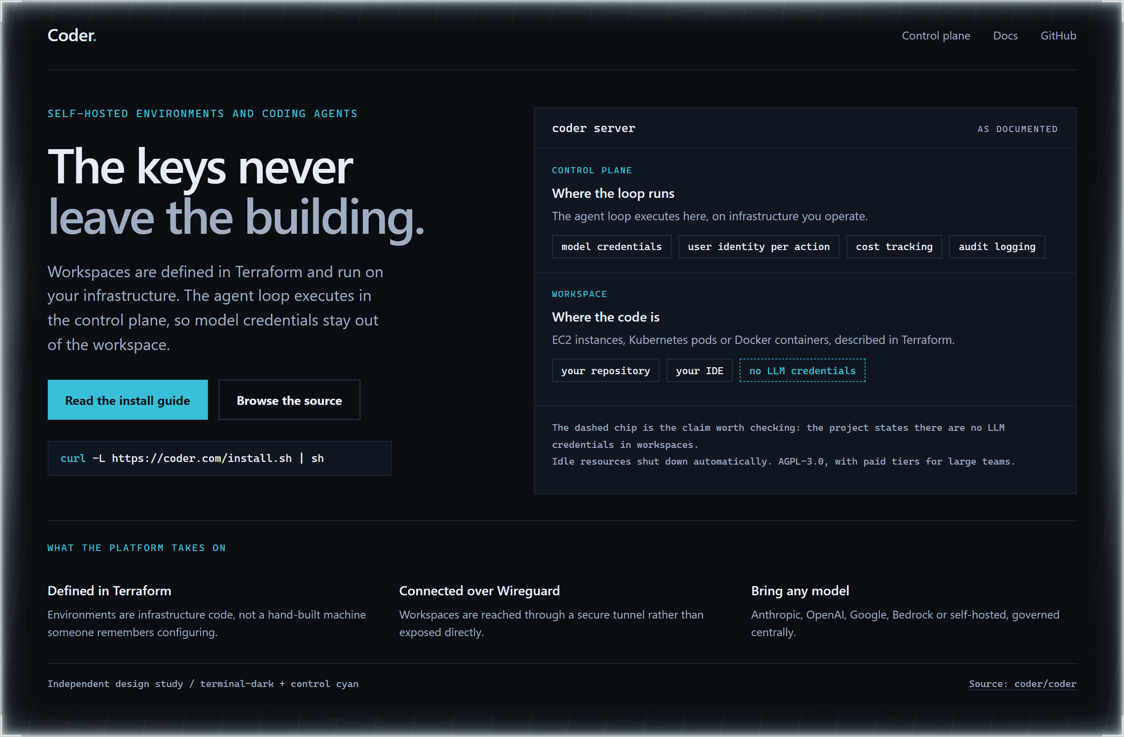1124x737 pixels.
Task: Click the Source: coder/coder link
Action: [1023, 683]
